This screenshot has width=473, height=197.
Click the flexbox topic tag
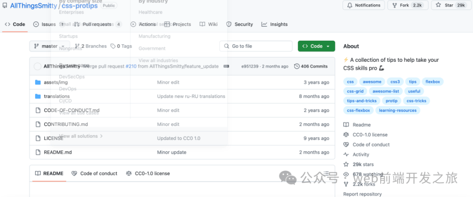(433, 82)
